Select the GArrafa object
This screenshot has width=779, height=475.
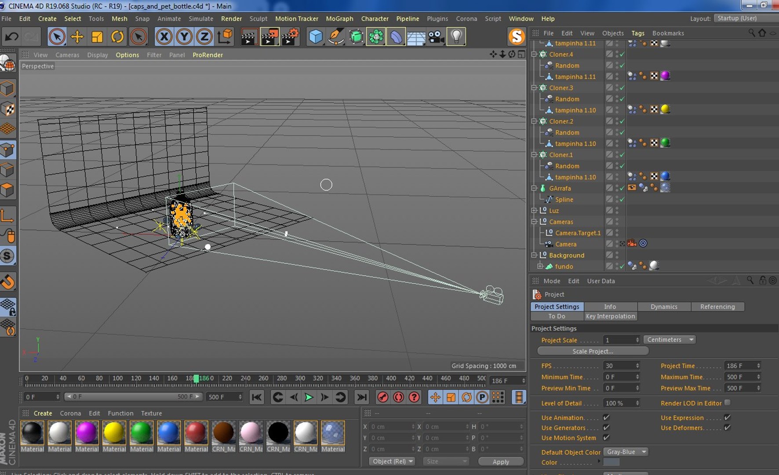[x=560, y=188]
